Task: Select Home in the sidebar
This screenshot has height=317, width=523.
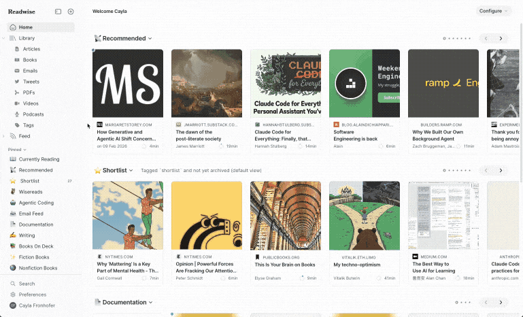Action: click(x=25, y=27)
